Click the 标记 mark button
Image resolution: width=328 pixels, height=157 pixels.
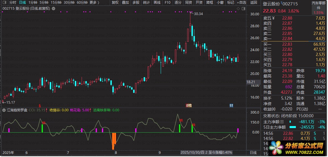[230, 3]
